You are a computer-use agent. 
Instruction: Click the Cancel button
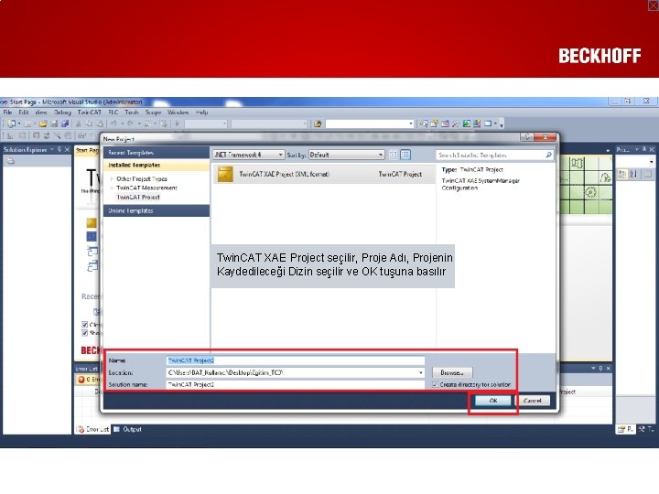coord(532,401)
